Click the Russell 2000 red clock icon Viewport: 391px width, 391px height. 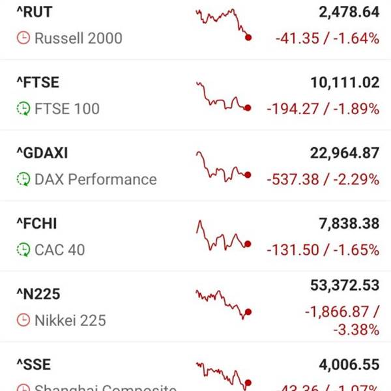coord(23,38)
